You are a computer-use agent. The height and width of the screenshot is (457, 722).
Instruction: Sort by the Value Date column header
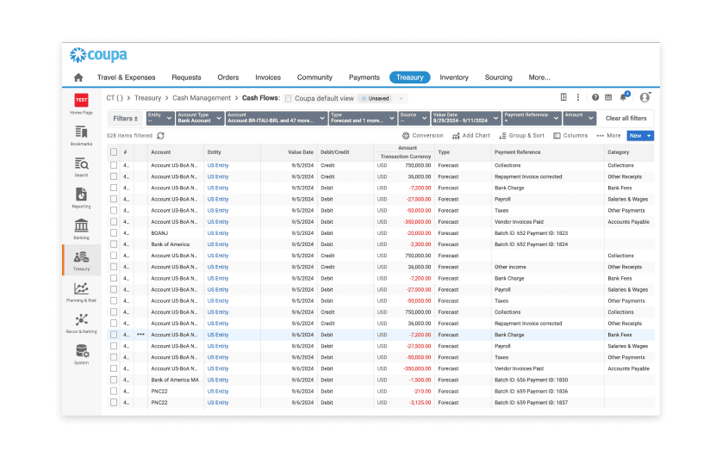tap(301, 152)
